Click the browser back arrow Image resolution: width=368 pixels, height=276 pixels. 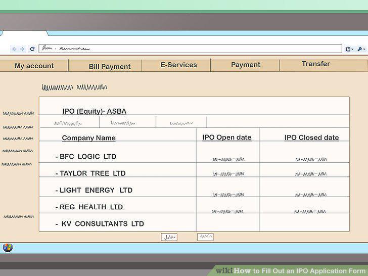click(x=14, y=49)
